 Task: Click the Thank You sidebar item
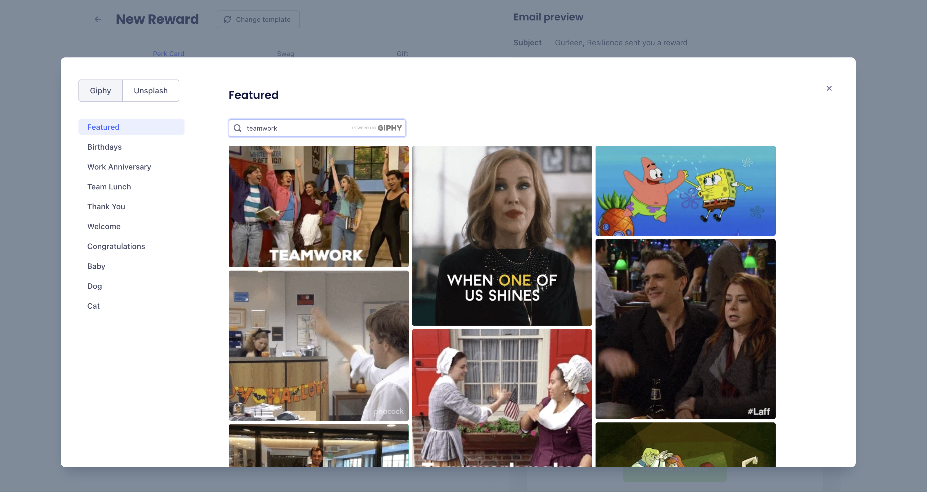[106, 207]
